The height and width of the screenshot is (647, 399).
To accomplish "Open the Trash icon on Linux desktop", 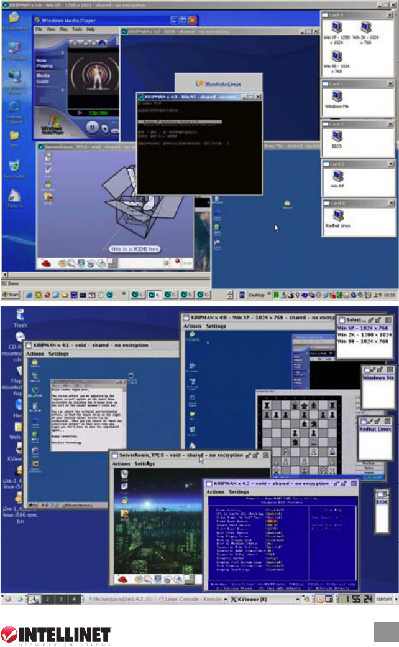I will coord(20,318).
